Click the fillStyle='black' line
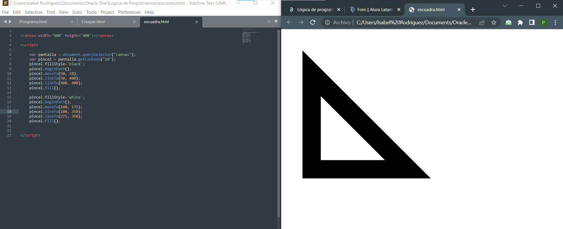This screenshot has height=229, width=563. pos(57,64)
